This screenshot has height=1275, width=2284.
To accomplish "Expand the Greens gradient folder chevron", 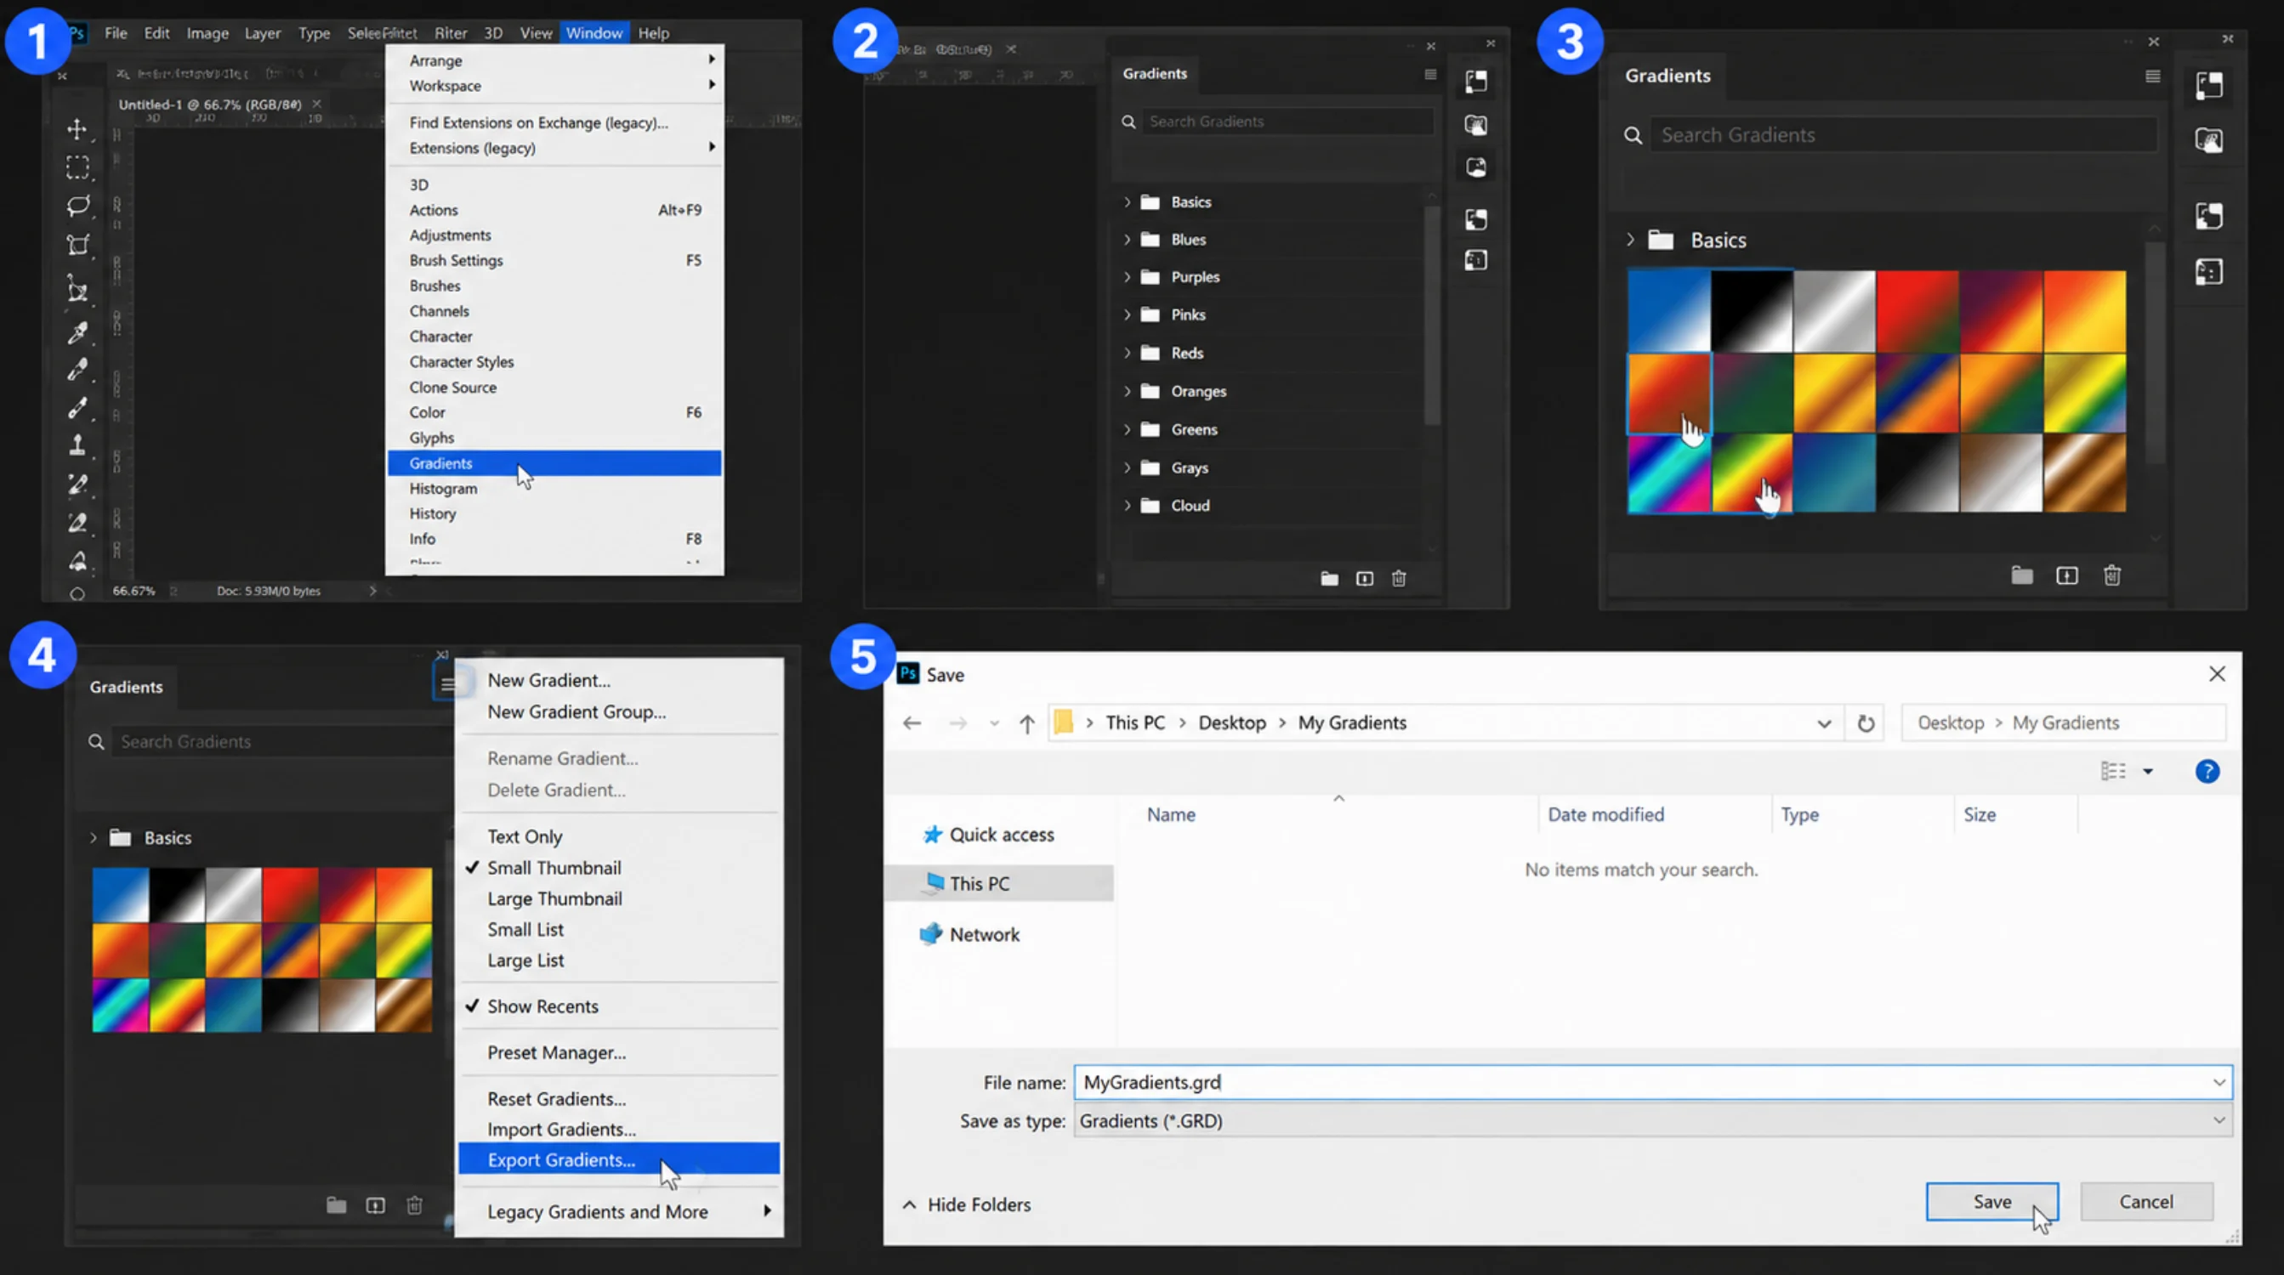I will tap(1127, 429).
